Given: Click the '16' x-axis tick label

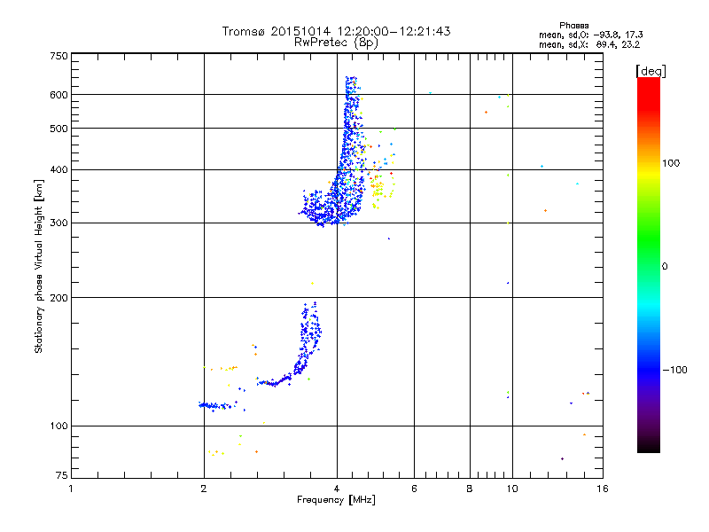Looking at the screenshot, I should pyautogui.click(x=603, y=489).
